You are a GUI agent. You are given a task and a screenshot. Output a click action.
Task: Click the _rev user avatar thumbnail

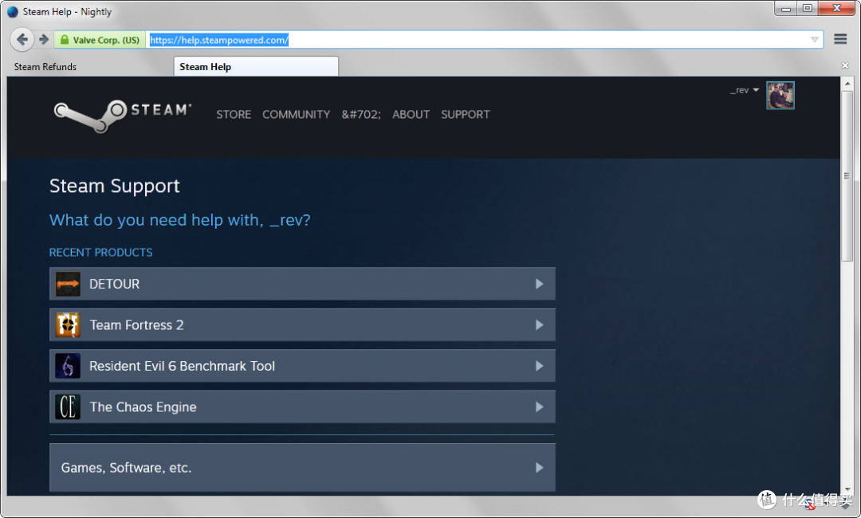[x=780, y=96]
